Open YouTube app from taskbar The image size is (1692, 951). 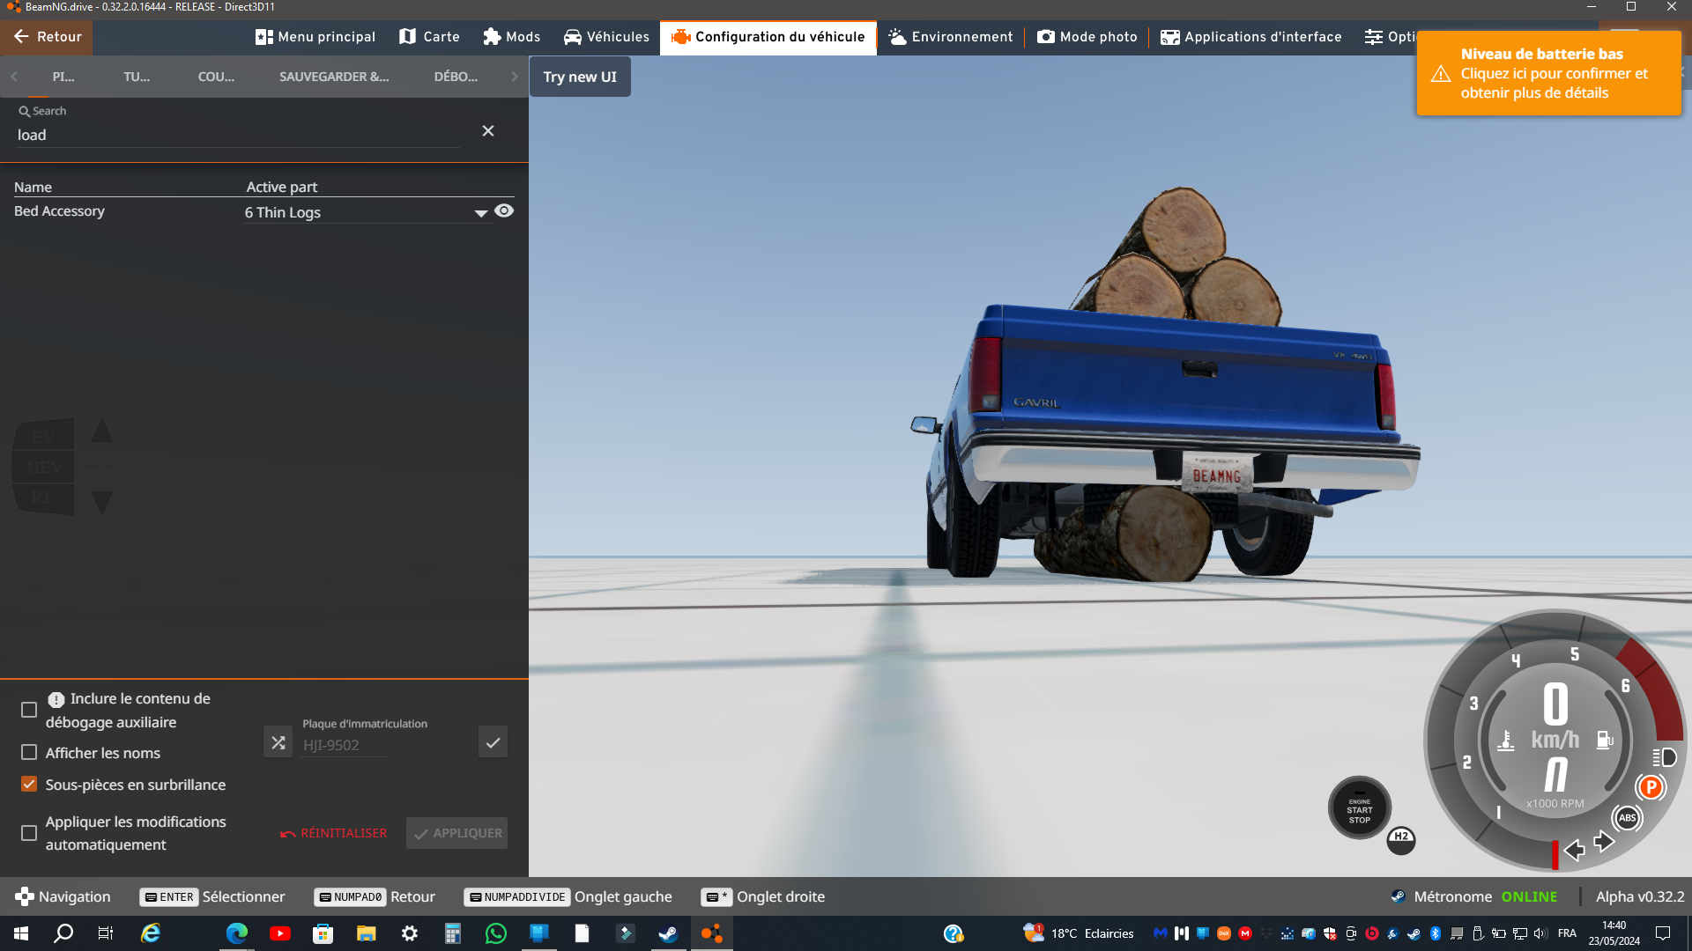(x=280, y=933)
